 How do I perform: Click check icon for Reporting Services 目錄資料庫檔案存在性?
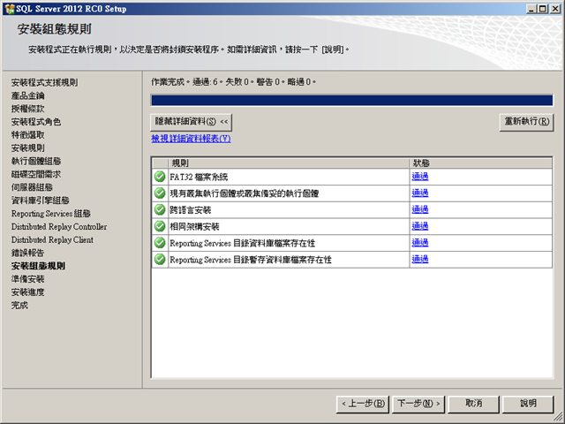click(160, 243)
